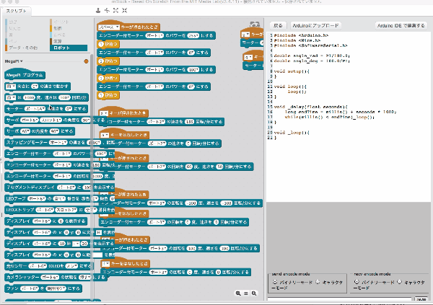
Task: Select send encode バイナリーモード radio
Action: [275, 282]
